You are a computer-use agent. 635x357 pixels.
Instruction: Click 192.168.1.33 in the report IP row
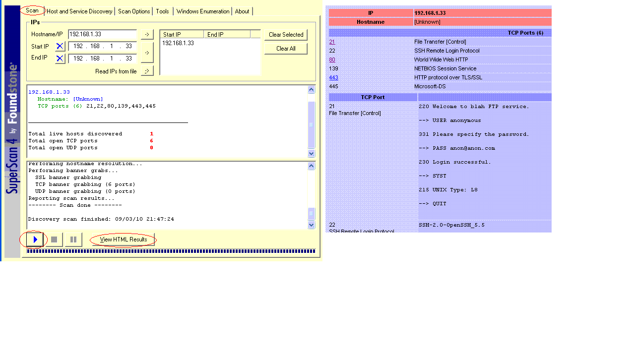click(430, 13)
